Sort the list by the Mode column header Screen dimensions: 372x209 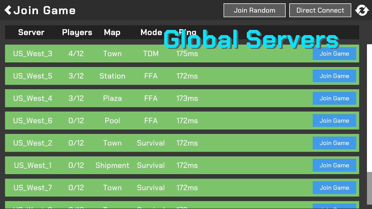pyautogui.click(x=151, y=32)
